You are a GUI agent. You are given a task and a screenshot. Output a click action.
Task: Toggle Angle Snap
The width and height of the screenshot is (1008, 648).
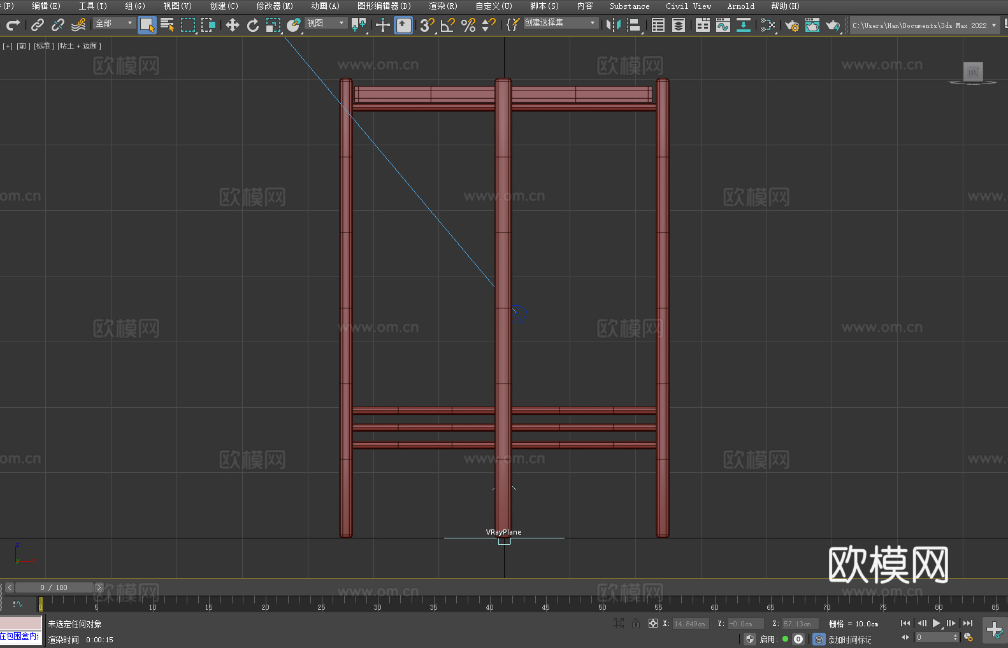click(448, 25)
